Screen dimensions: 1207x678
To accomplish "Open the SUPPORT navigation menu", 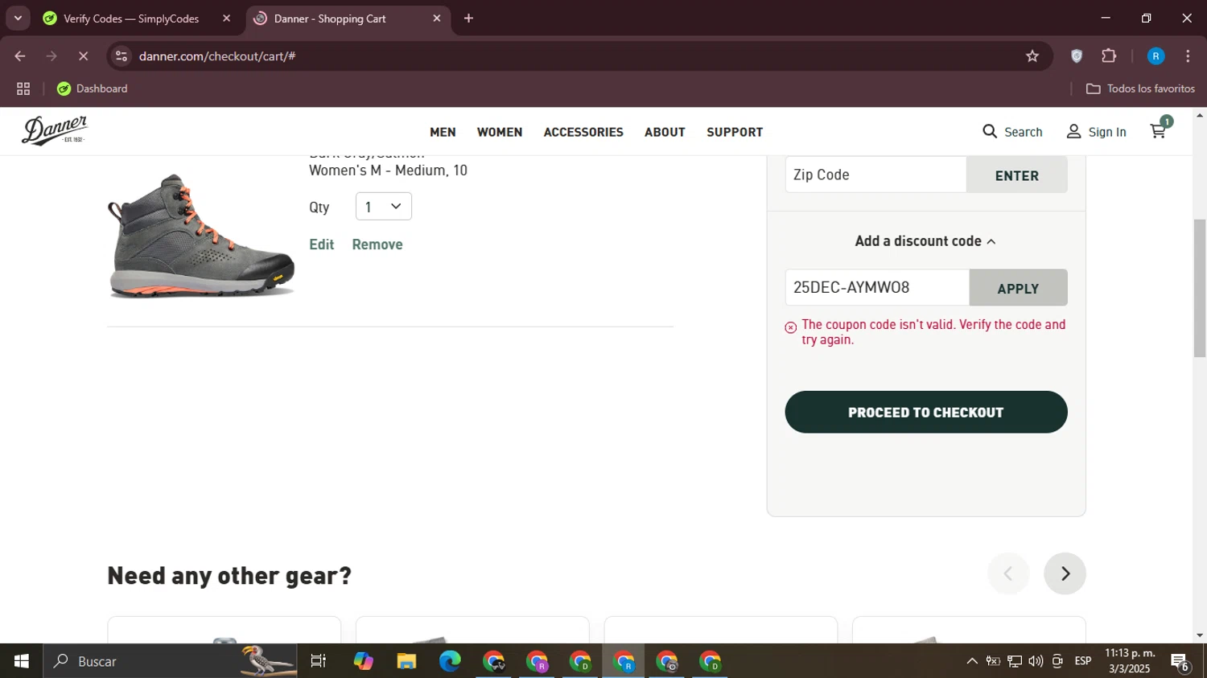I will point(735,132).
